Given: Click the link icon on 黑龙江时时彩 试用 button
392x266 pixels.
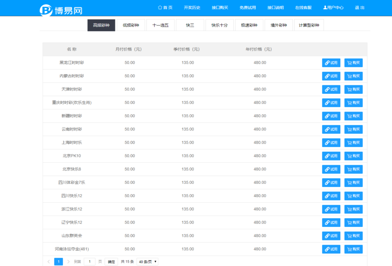Looking at the screenshot, I should pos(328,63).
